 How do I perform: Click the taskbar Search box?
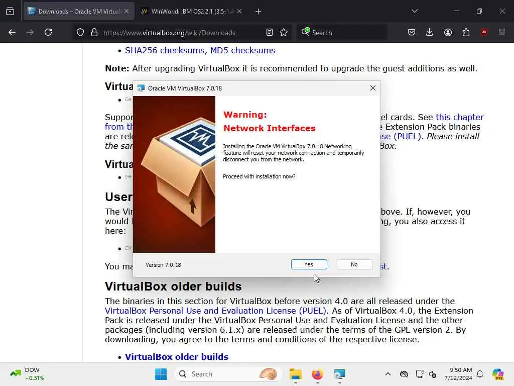tap(228, 374)
